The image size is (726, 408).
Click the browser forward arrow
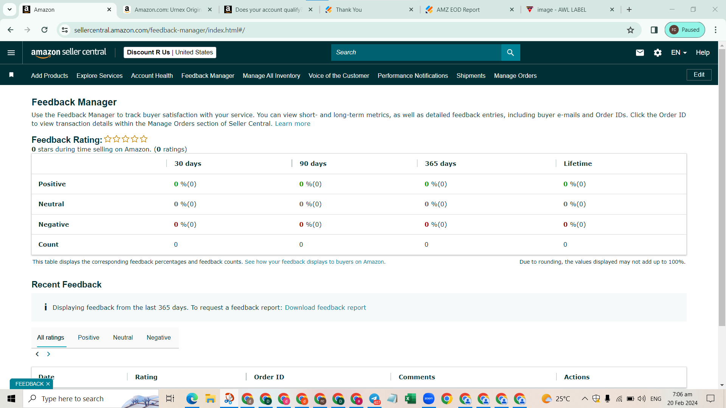[27, 30]
